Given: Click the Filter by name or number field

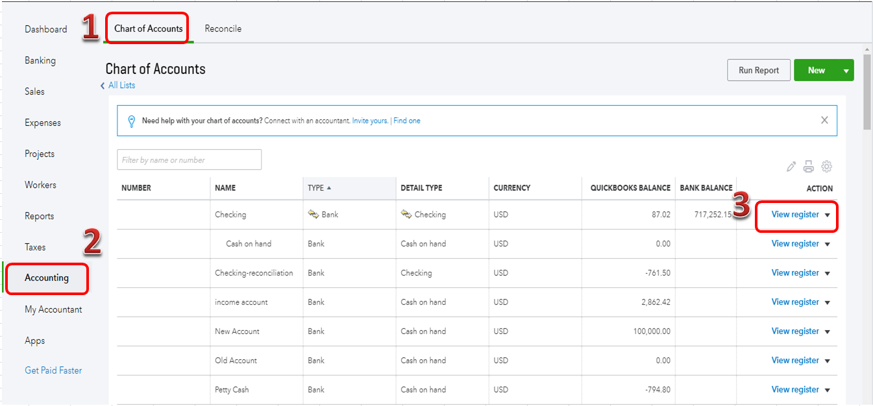Looking at the screenshot, I should [189, 160].
